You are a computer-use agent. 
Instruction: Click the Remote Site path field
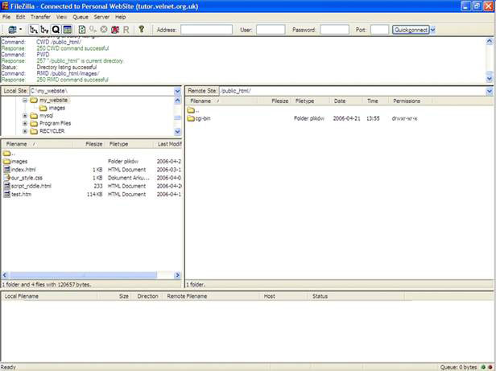click(x=352, y=91)
